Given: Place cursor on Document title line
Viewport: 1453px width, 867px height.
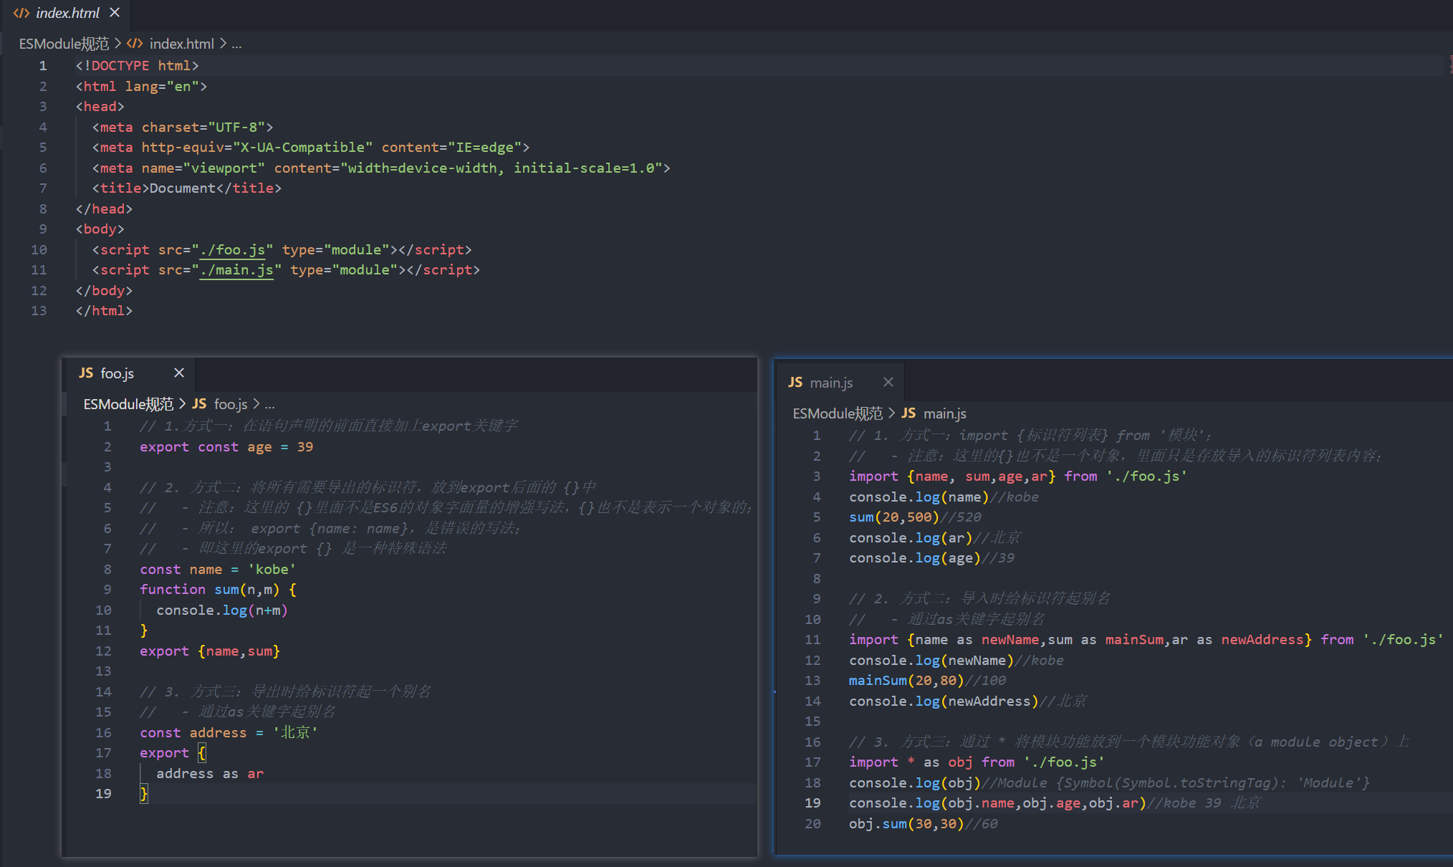Looking at the screenshot, I should [183, 188].
